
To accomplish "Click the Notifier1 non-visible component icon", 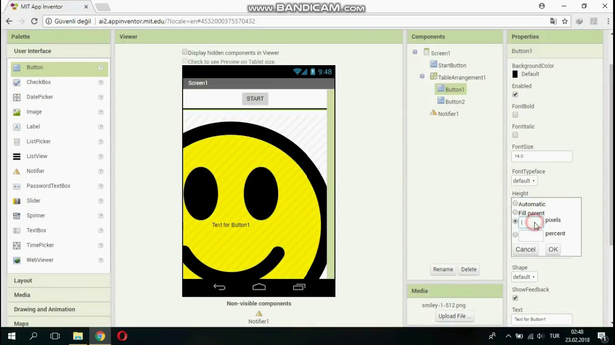I will click(x=259, y=313).
